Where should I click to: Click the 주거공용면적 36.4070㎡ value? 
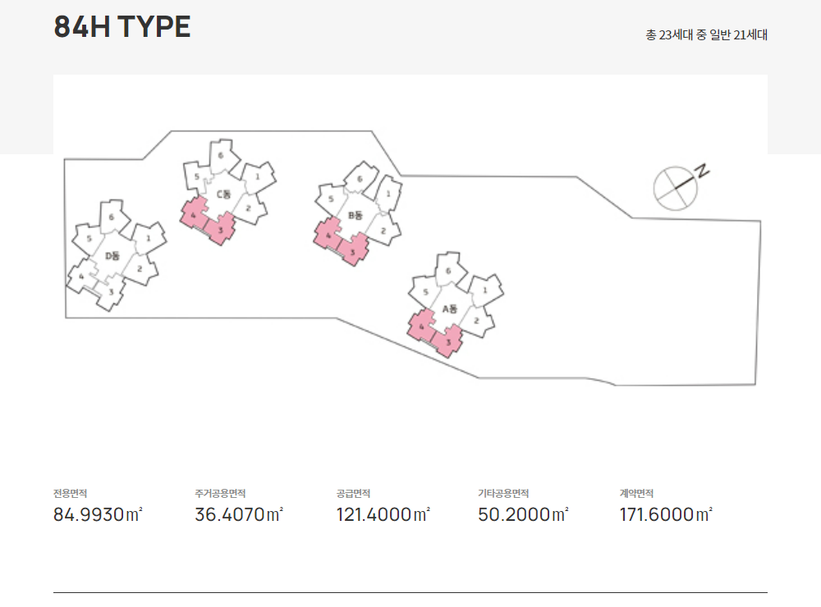tap(239, 514)
